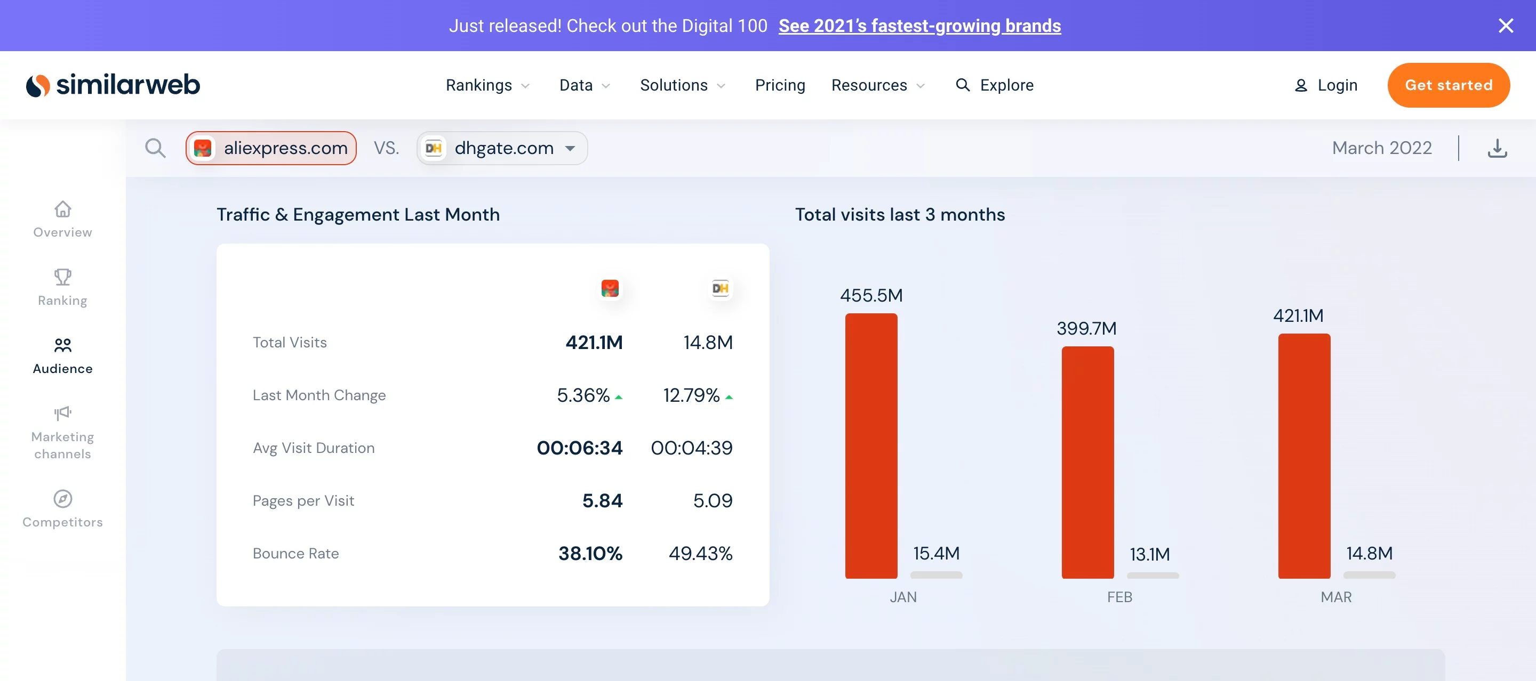
Task: Click the Similarweb logo
Action: 113,85
